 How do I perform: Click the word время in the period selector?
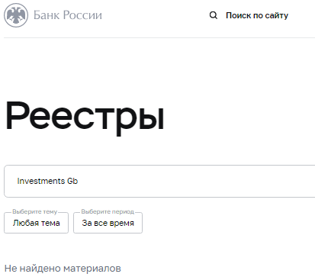click(x=122, y=224)
